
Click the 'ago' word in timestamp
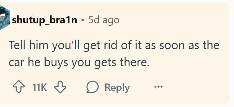[x=111, y=21]
